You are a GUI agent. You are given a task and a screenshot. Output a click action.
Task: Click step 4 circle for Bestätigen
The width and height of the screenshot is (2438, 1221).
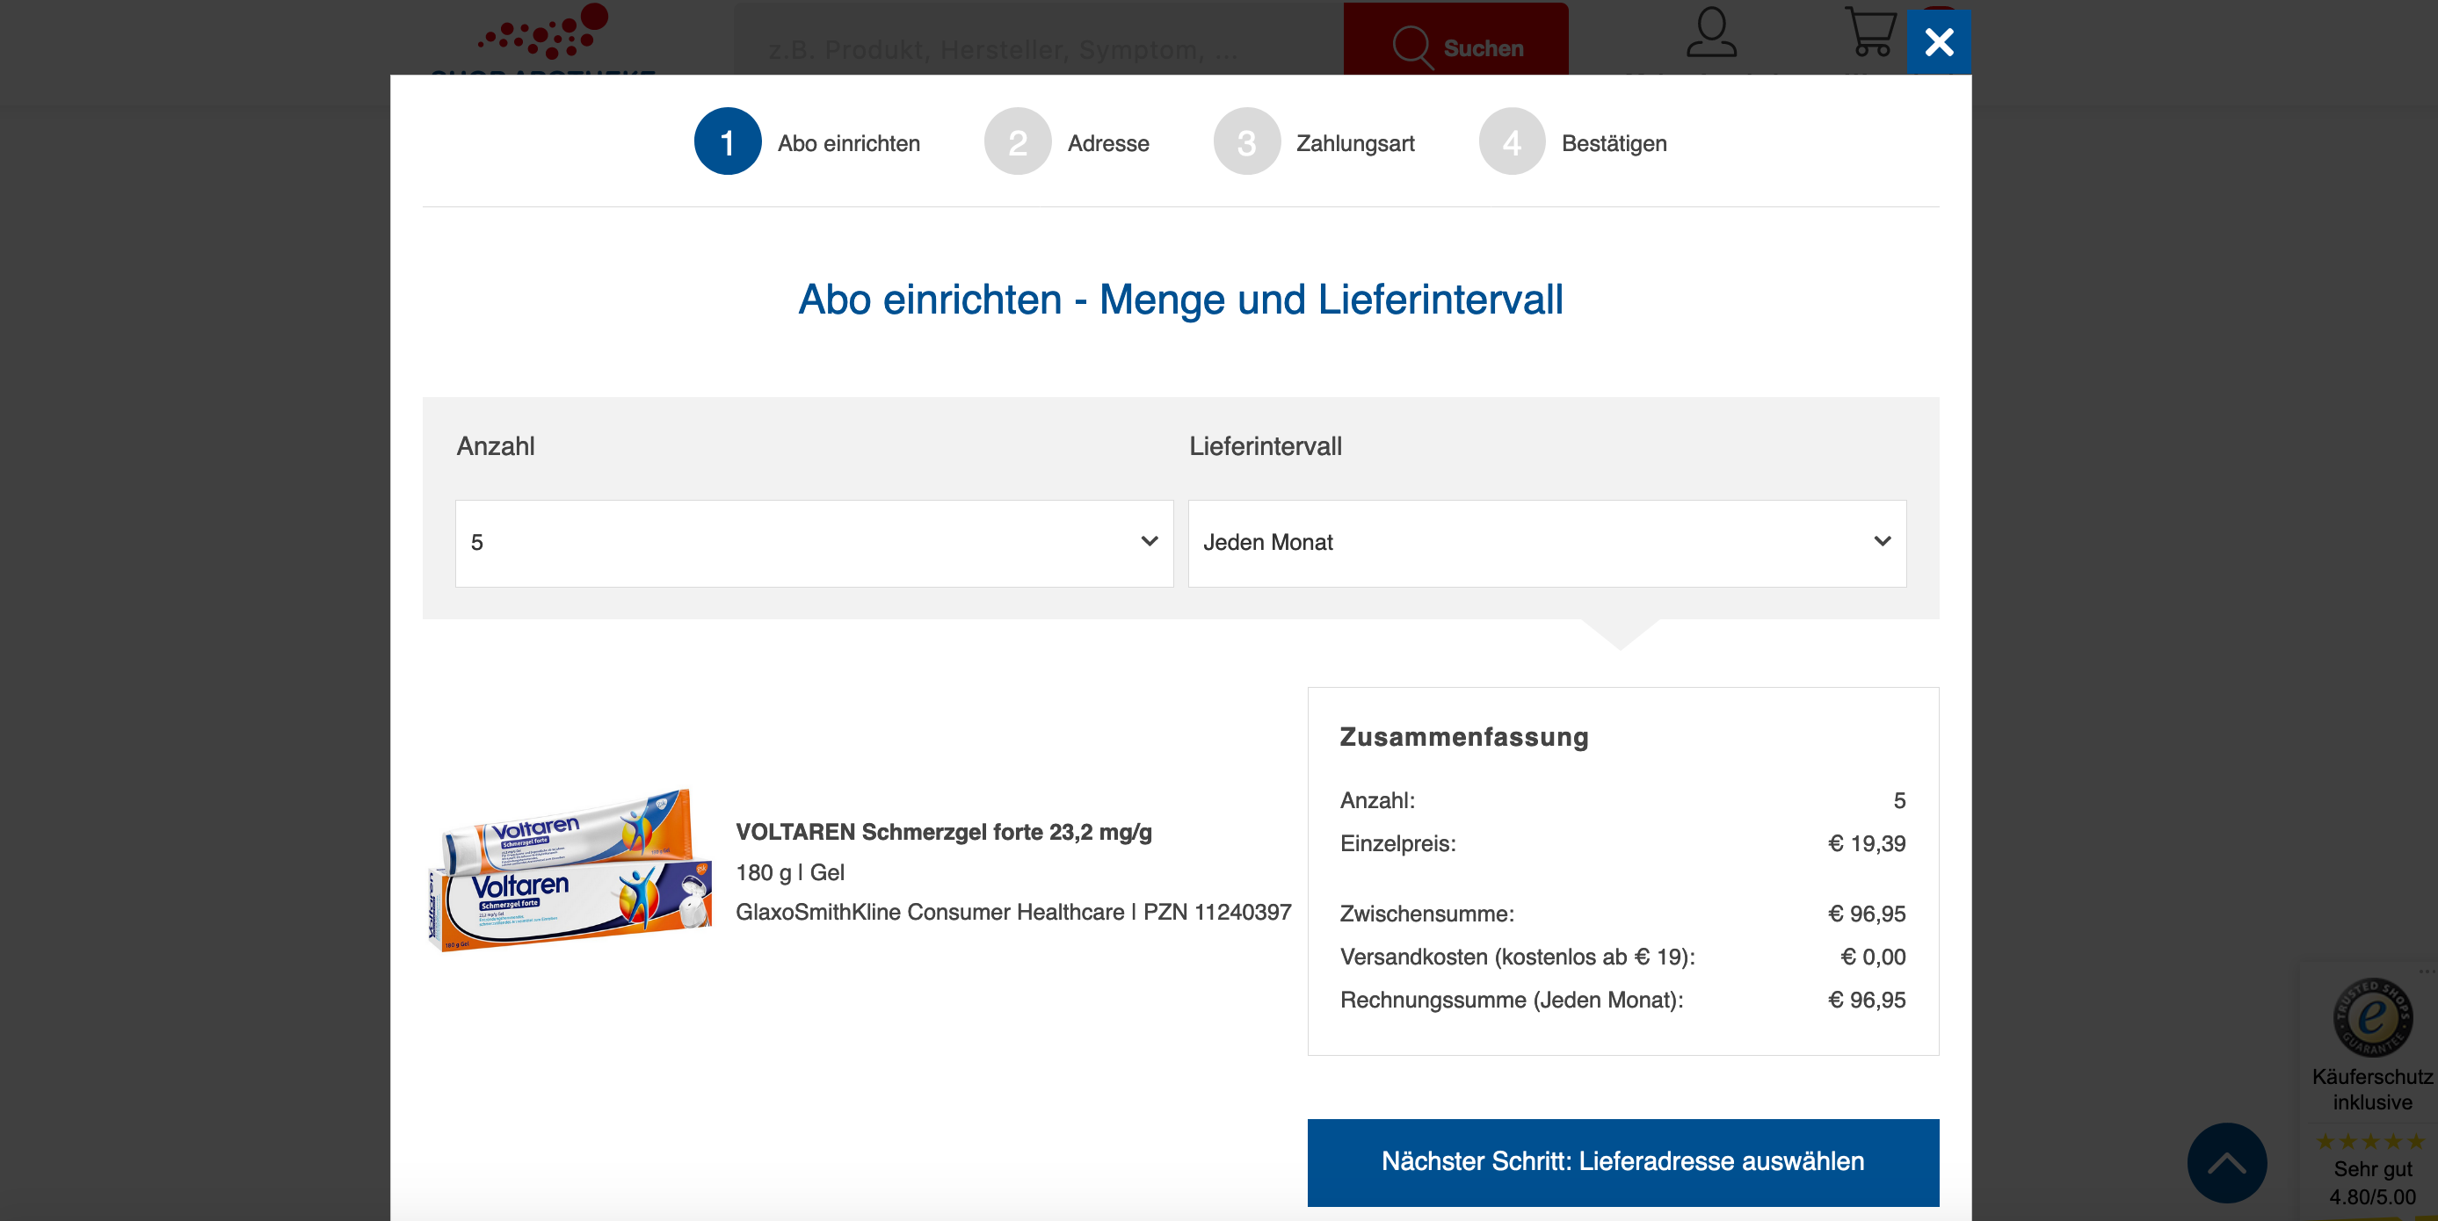pos(1512,142)
